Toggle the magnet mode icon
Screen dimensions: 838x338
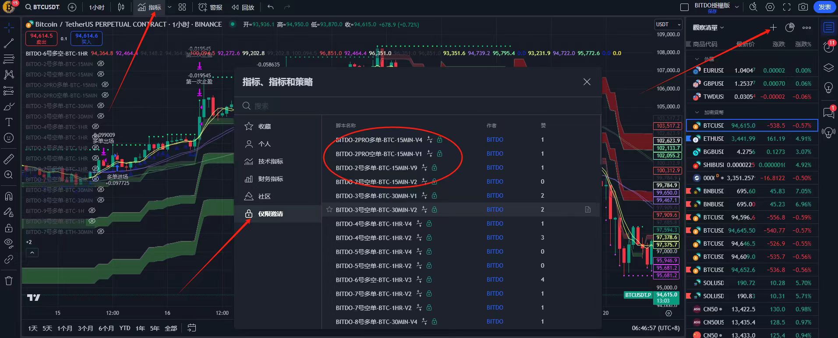pyautogui.click(x=8, y=196)
